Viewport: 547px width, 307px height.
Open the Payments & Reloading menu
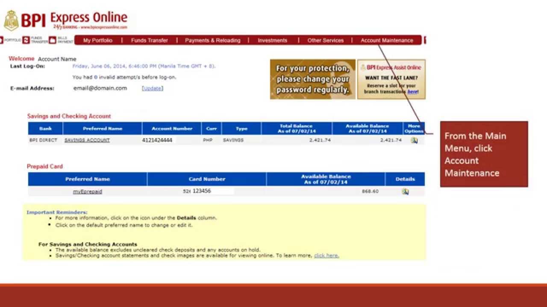pos(213,41)
